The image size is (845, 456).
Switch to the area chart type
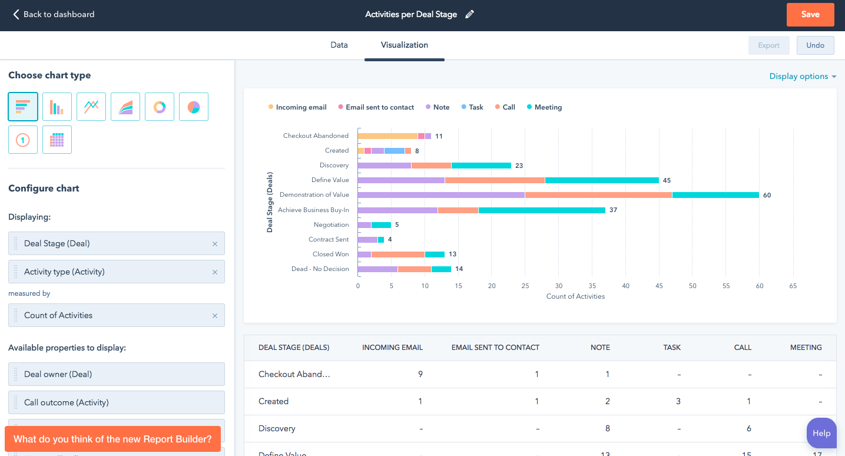(x=125, y=107)
